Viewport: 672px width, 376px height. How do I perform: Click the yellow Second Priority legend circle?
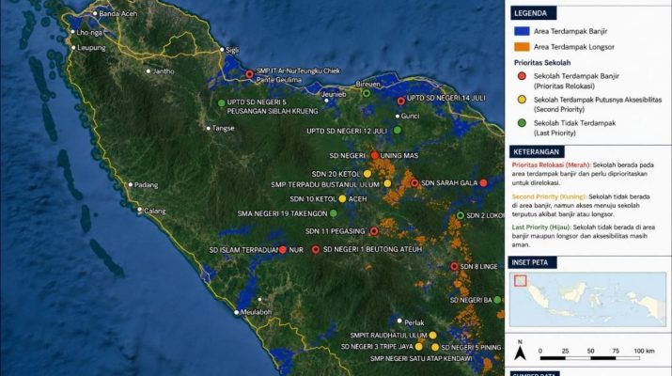pyautogui.click(x=522, y=100)
